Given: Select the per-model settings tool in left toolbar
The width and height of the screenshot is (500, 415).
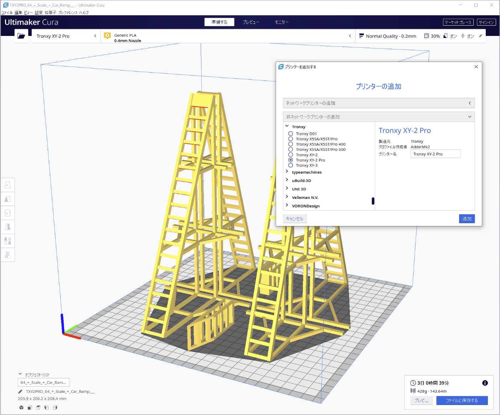Looking at the screenshot, I should pyautogui.click(x=7, y=241).
